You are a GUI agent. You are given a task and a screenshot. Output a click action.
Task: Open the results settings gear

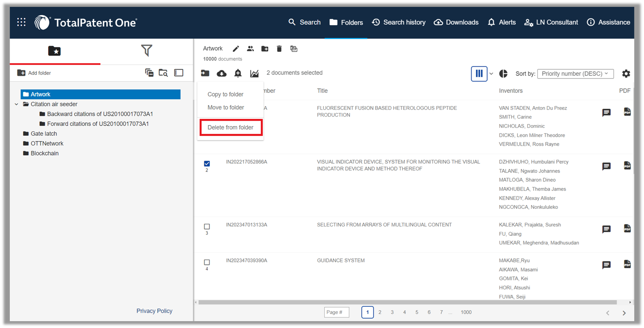pyautogui.click(x=626, y=74)
